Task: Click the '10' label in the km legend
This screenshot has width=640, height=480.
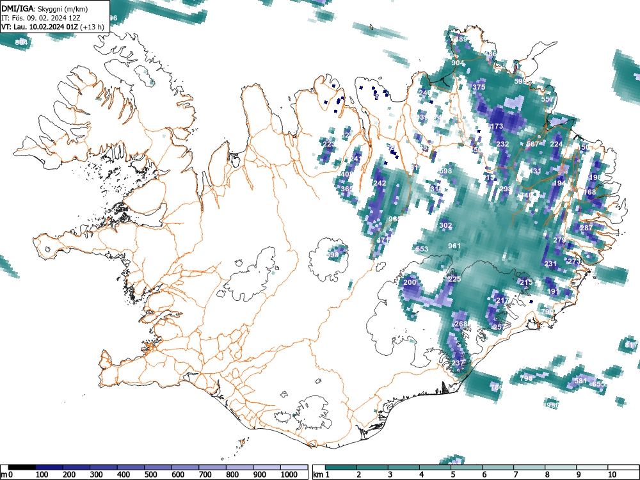Action: (612, 475)
